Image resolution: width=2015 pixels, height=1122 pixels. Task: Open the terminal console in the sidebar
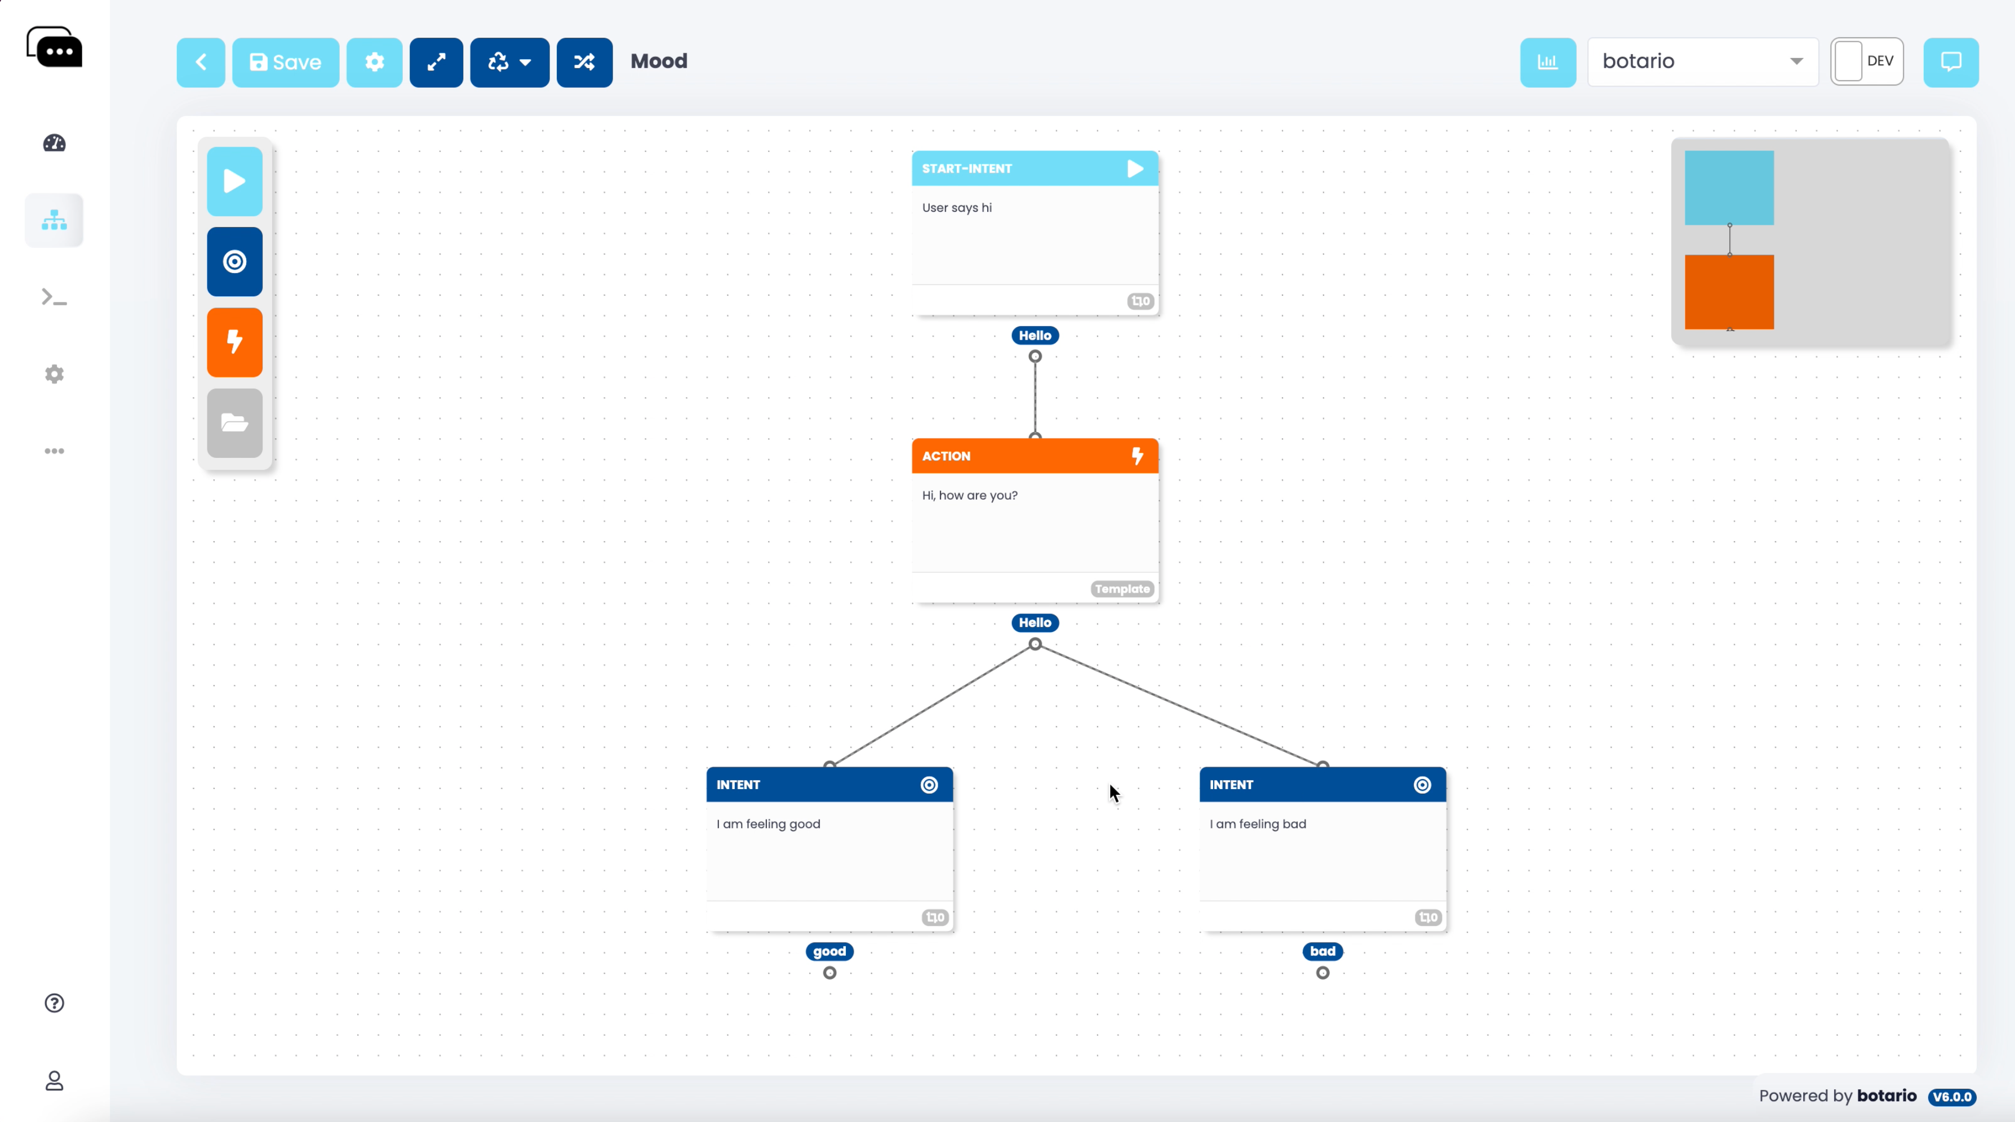(x=54, y=297)
